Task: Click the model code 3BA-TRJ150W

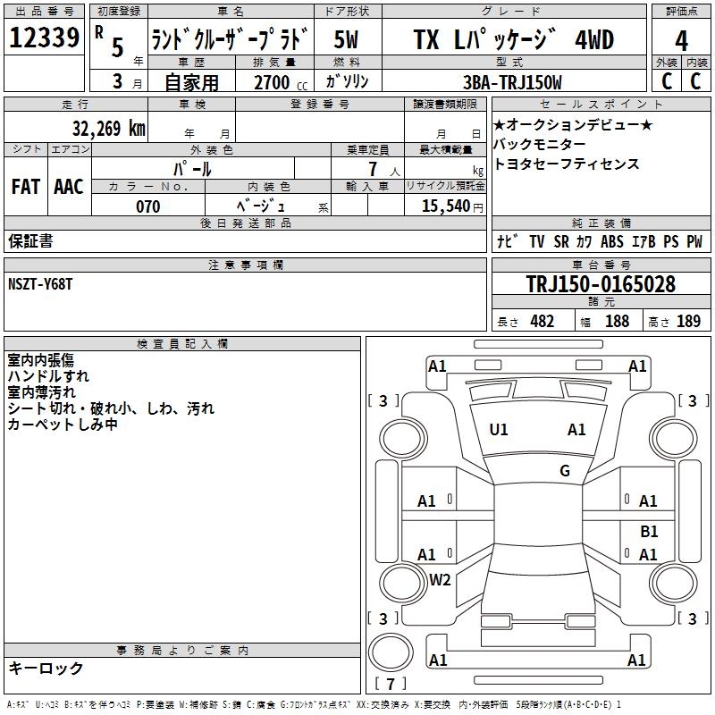Action: coord(512,82)
